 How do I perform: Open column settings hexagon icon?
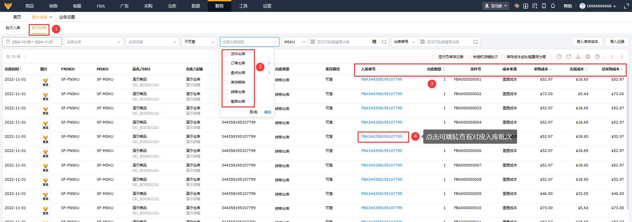(587, 57)
